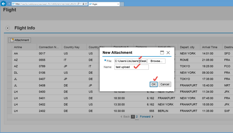Click the lock security icon in address bar
Image resolution: width=233 pixels, height=133 pixels.
pyautogui.click(x=83, y=4)
